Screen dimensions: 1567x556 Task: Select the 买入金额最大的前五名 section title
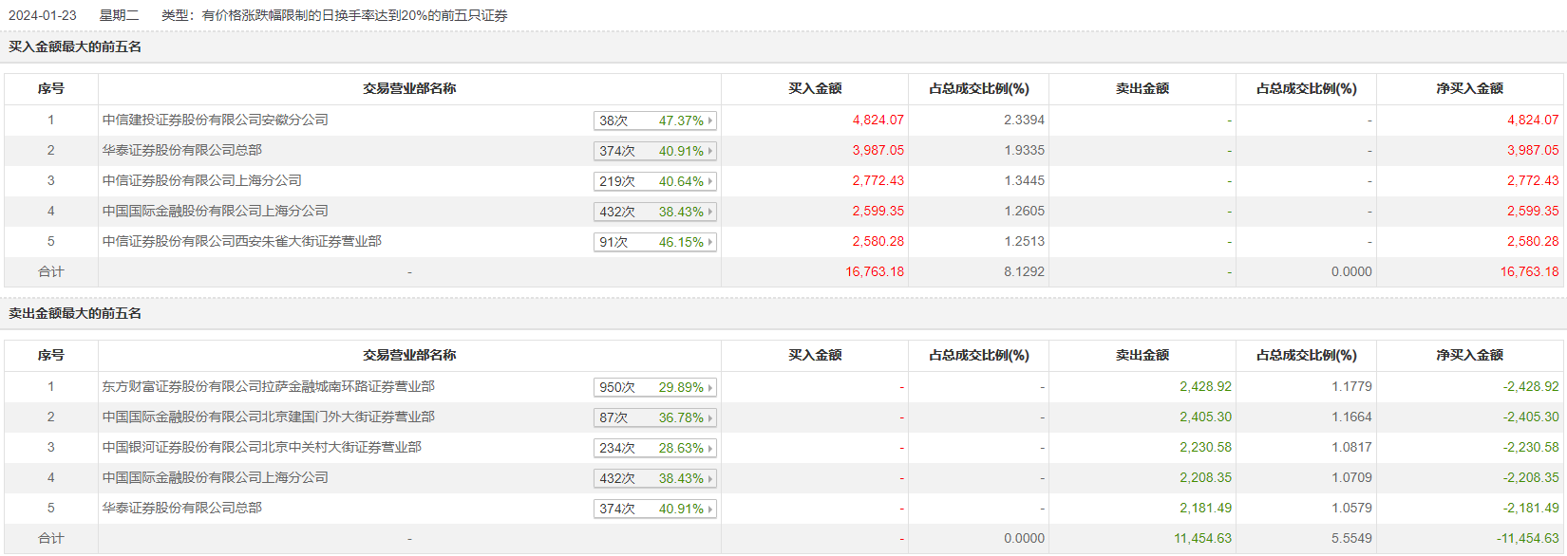click(x=75, y=46)
